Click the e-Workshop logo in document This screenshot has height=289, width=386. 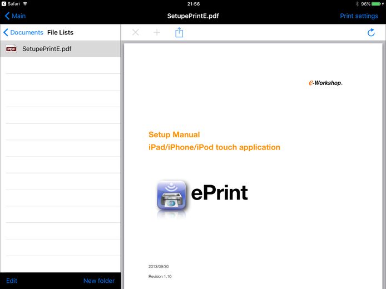325,83
